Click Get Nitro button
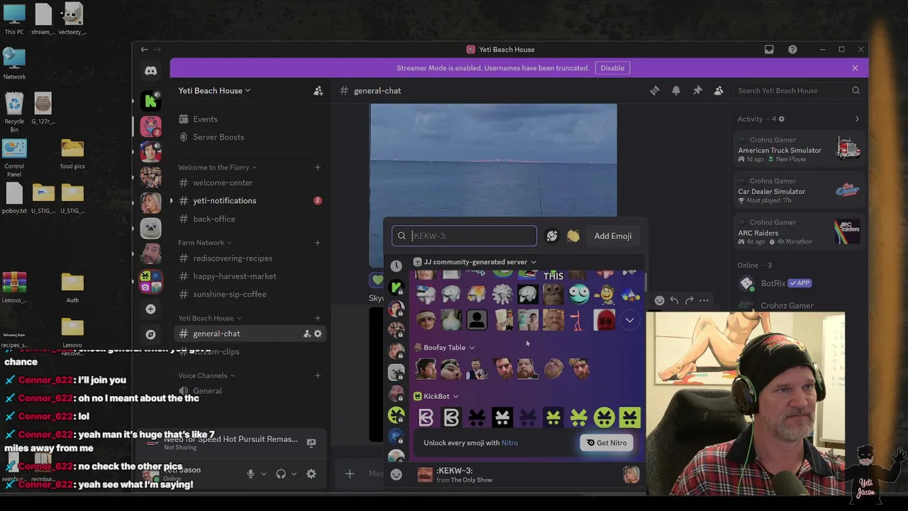 click(x=607, y=443)
